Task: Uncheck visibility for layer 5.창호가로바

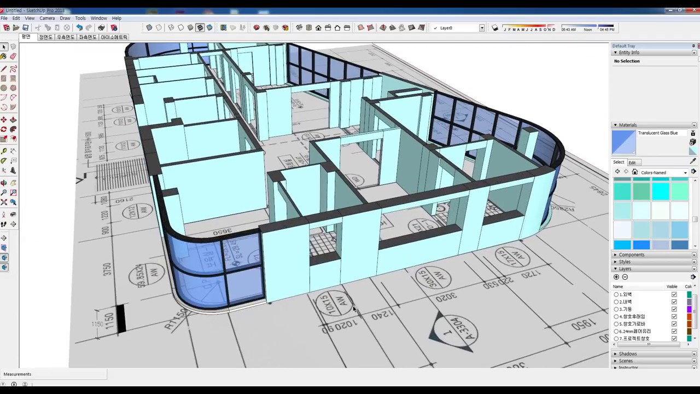Action: pos(674,324)
